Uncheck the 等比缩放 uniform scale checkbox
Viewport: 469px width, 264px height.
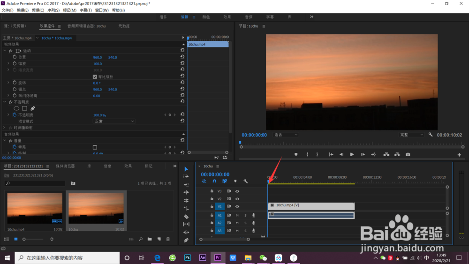(95, 76)
